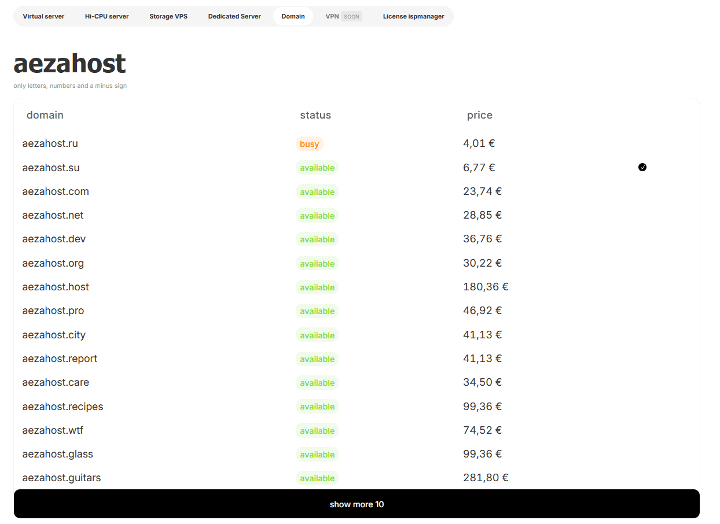Viewport: 720px width, 524px height.
Task: Click the VPN tab marked soon
Action: [x=343, y=16]
